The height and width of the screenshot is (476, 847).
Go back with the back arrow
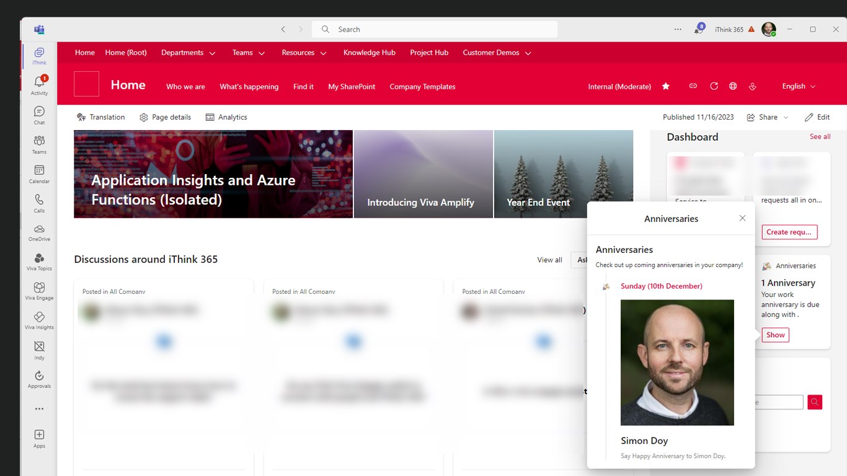(283, 29)
